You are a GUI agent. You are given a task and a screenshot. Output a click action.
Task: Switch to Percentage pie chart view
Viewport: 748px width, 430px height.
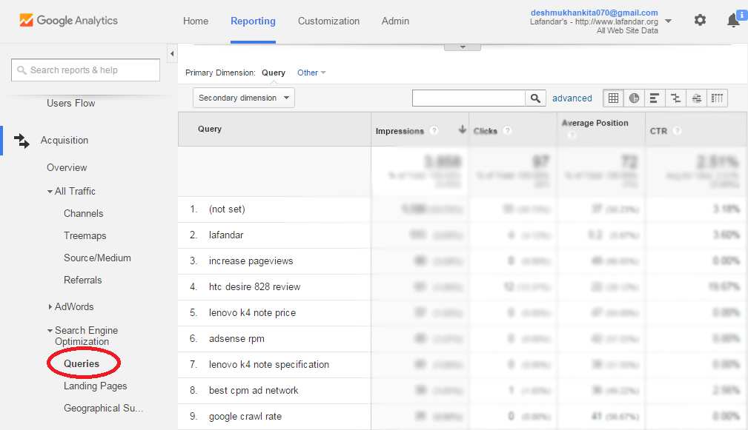click(634, 98)
